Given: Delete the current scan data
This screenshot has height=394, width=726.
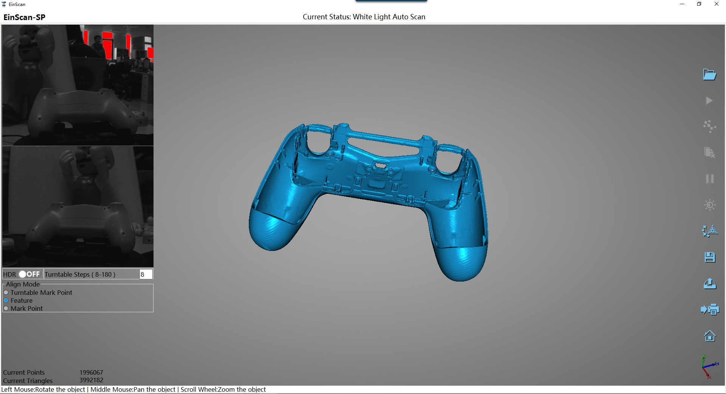Looking at the screenshot, I should [x=710, y=153].
